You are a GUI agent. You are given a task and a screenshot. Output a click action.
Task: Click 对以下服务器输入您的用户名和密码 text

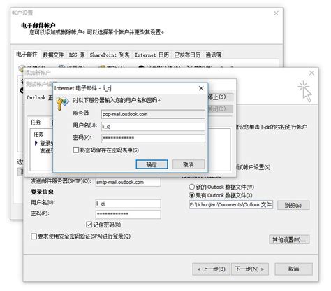117,101
